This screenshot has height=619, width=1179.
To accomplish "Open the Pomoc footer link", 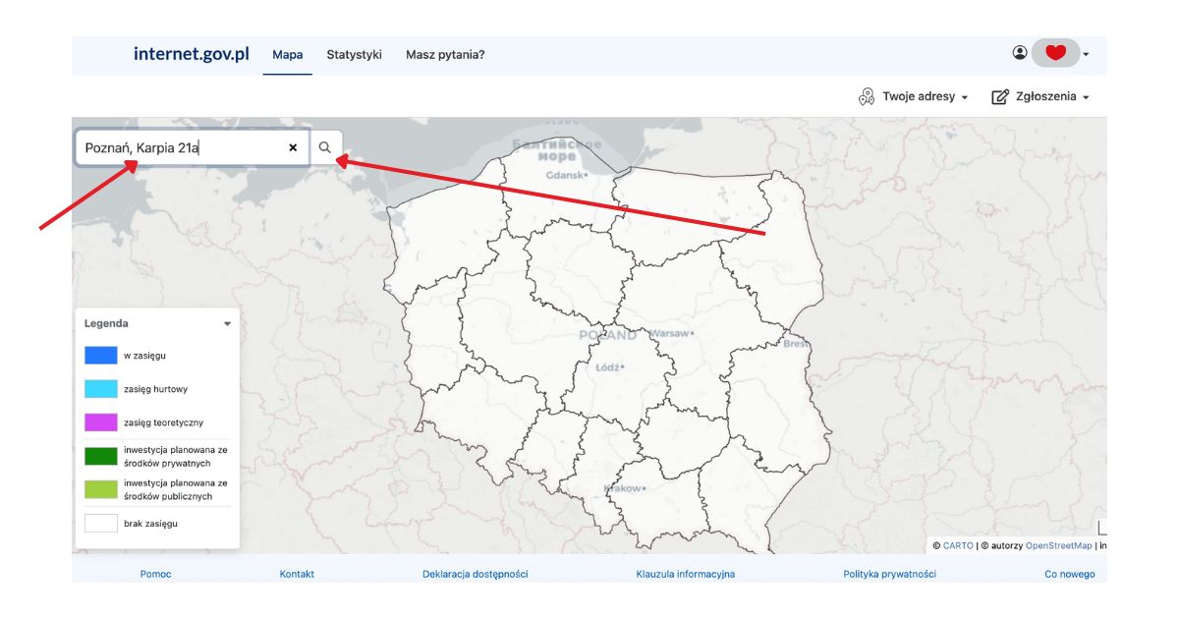I will (155, 574).
